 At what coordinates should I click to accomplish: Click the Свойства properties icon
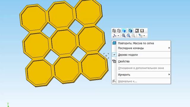click(x=114, y=61)
